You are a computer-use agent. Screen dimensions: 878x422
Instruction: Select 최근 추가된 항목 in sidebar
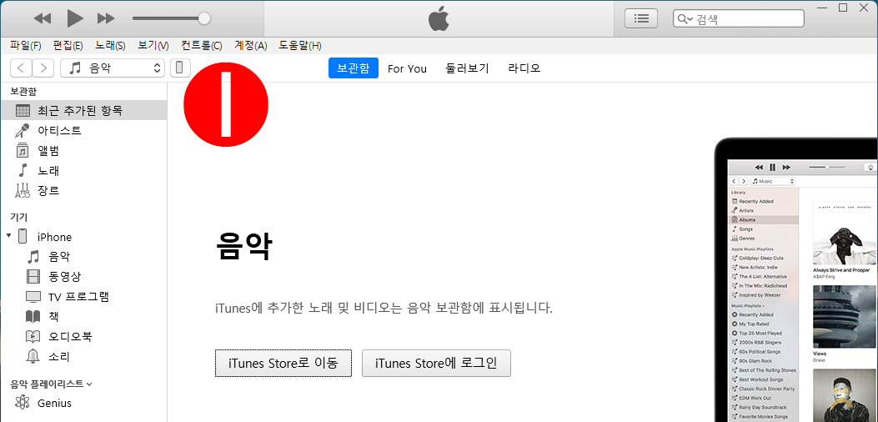pyautogui.click(x=83, y=110)
